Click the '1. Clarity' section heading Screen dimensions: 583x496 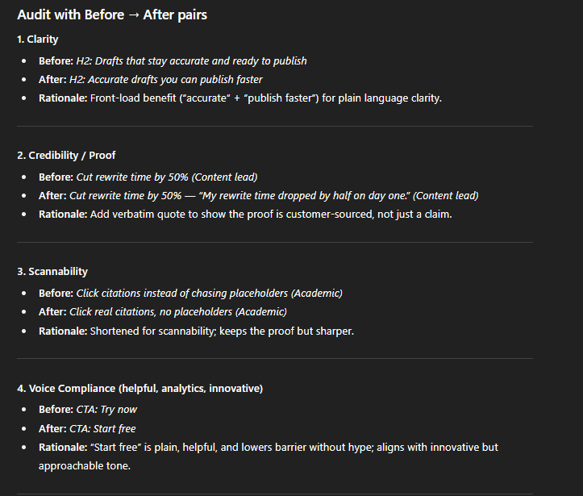[38, 39]
